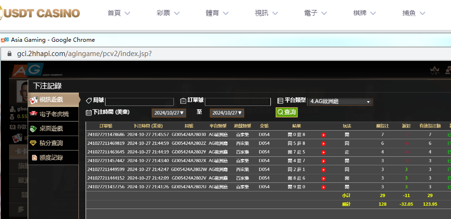Open the start date picker

point(168,113)
